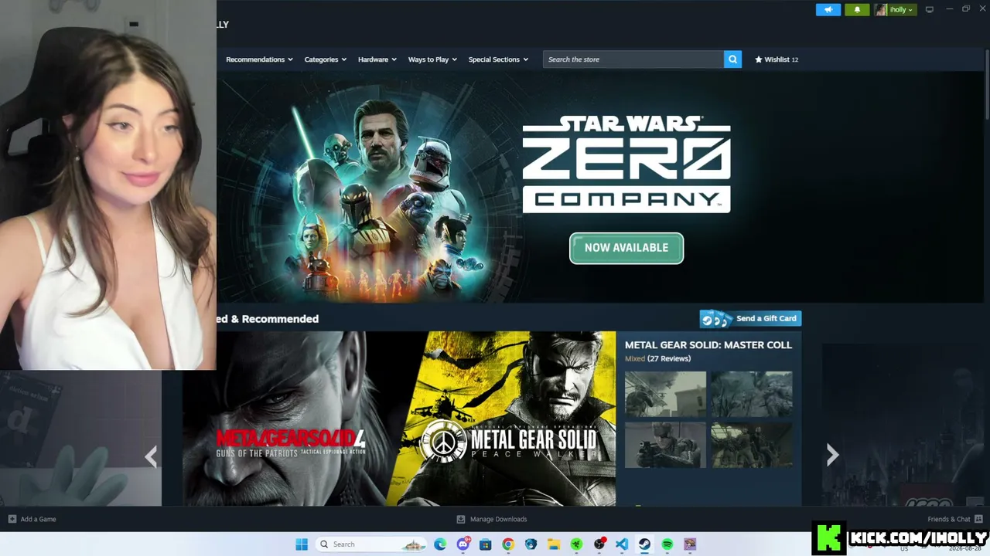Open Microsoft Edge from the taskbar
The image size is (990, 556).
pyautogui.click(x=440, y=544)
